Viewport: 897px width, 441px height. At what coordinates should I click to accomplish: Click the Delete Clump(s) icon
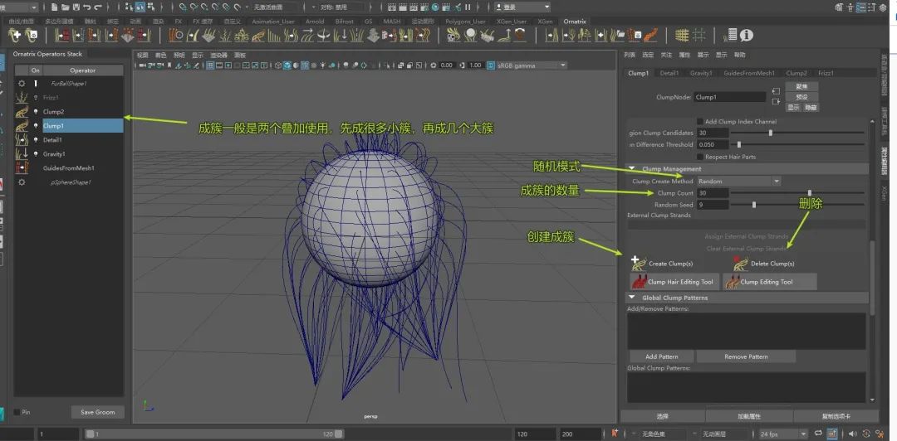tap(740, 263)
